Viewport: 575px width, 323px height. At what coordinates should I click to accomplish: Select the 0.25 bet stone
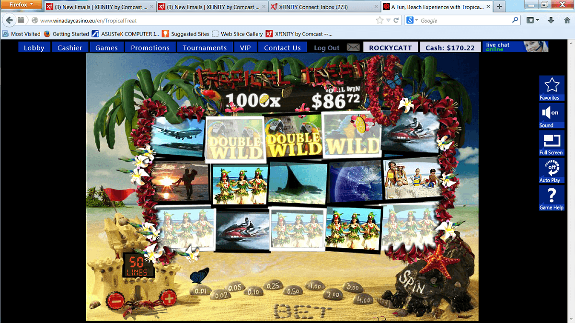point(273,286)
